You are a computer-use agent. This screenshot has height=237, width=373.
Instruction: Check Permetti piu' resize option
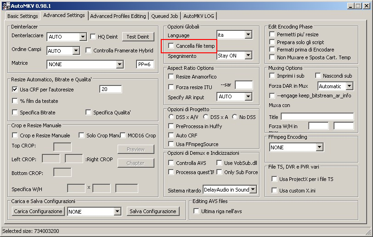coord(272,34)
